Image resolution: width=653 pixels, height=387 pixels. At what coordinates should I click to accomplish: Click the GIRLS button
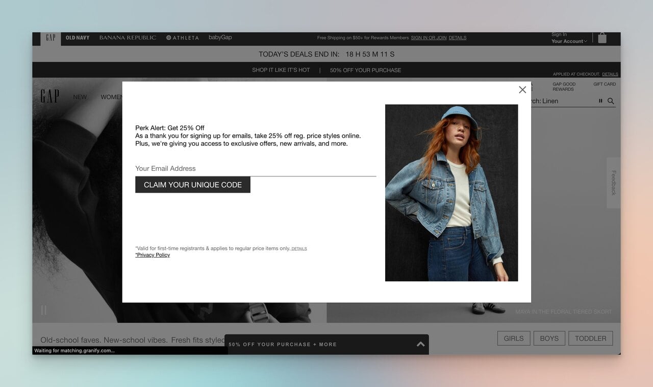pyautogui.click(x=514, y=338)
